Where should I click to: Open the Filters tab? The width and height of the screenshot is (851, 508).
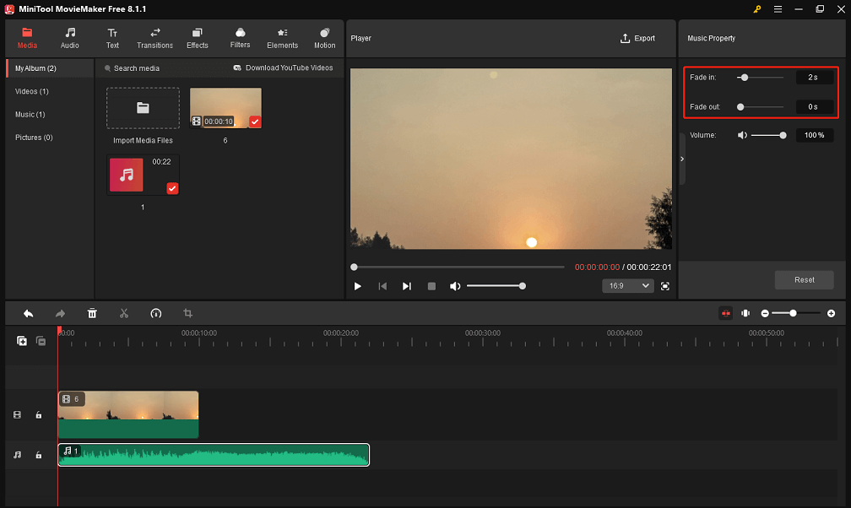tap(240, 39)
